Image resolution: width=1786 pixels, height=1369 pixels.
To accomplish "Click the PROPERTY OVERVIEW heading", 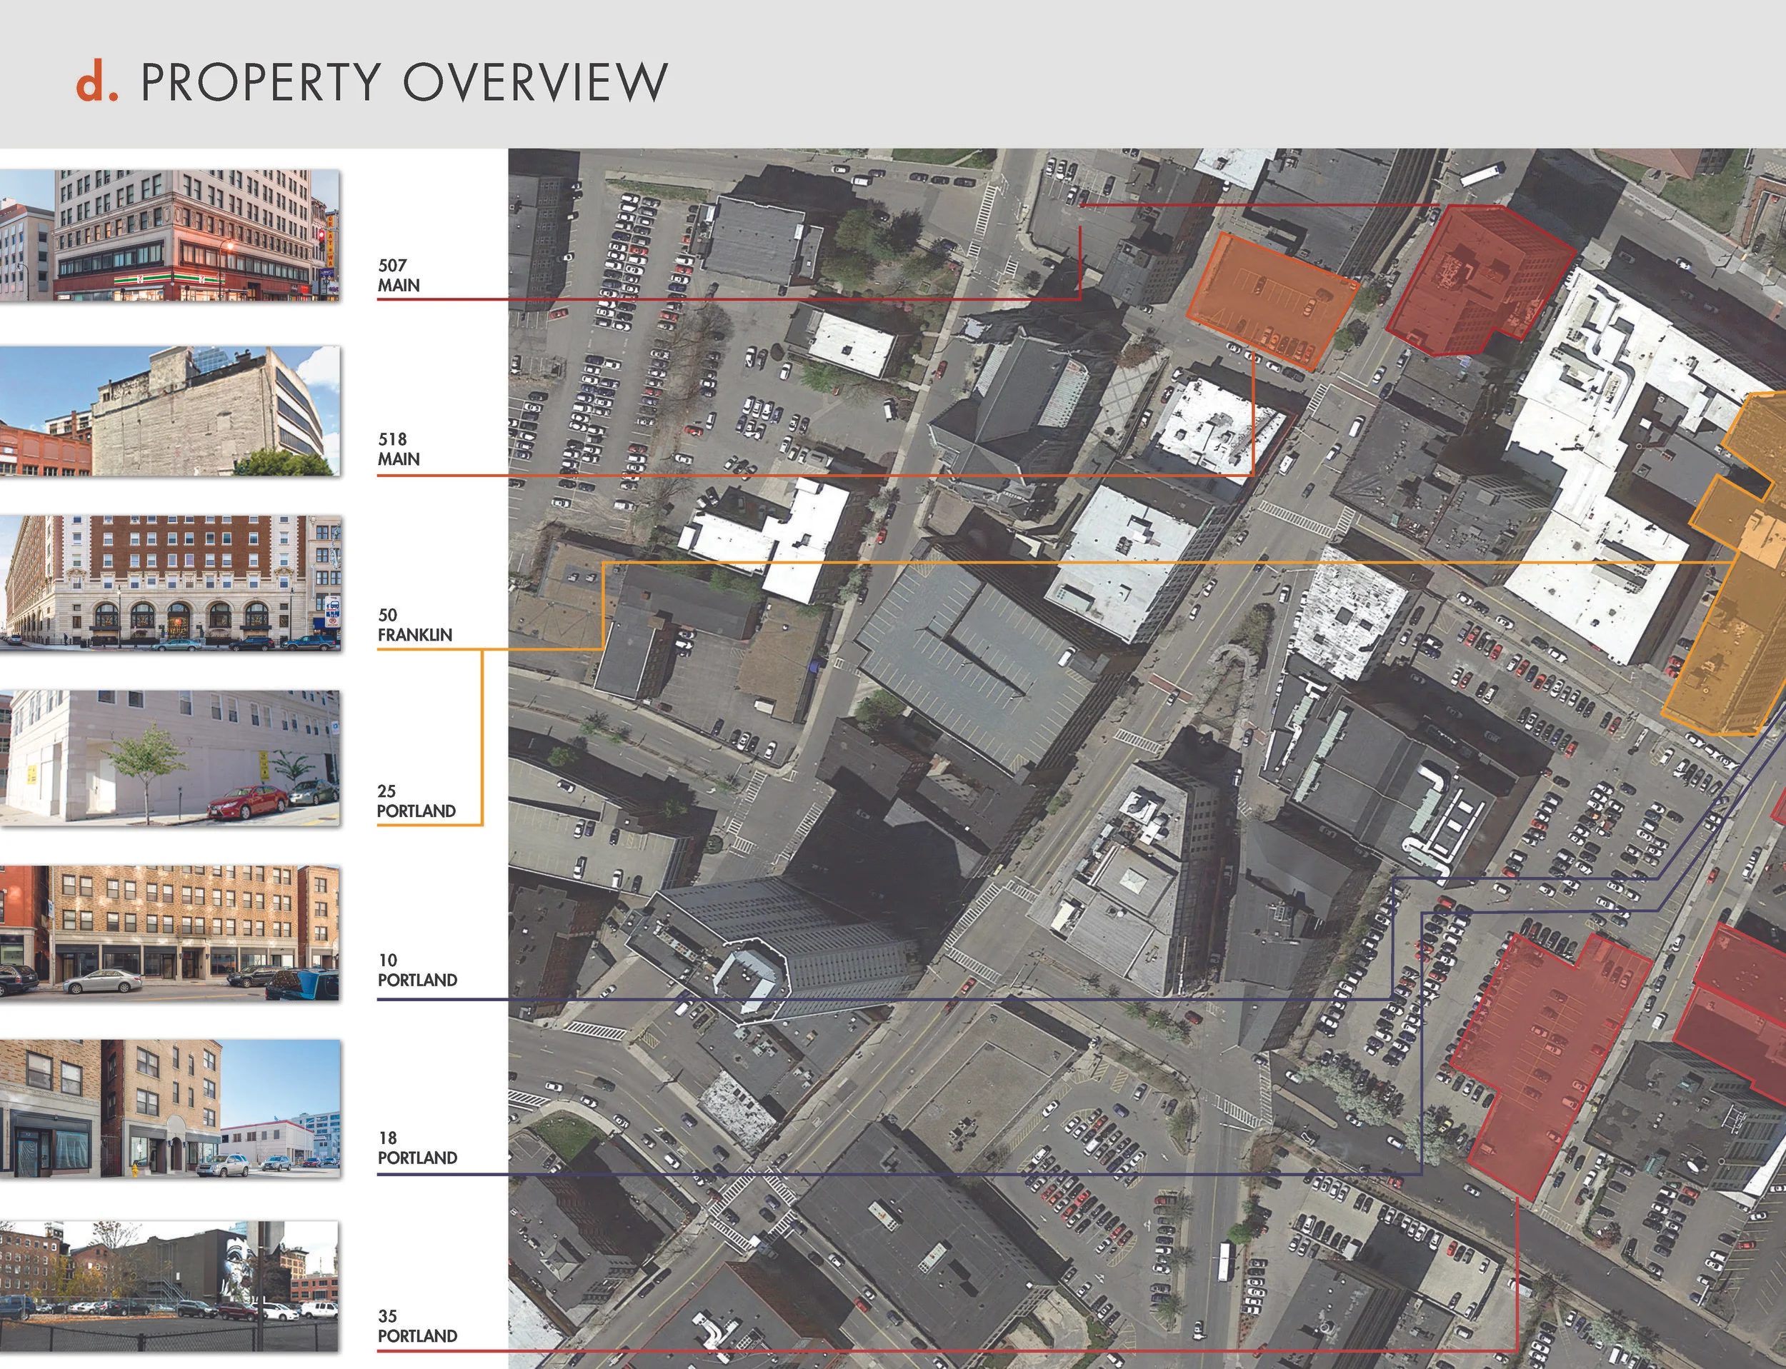I will (x=404, y=81).
